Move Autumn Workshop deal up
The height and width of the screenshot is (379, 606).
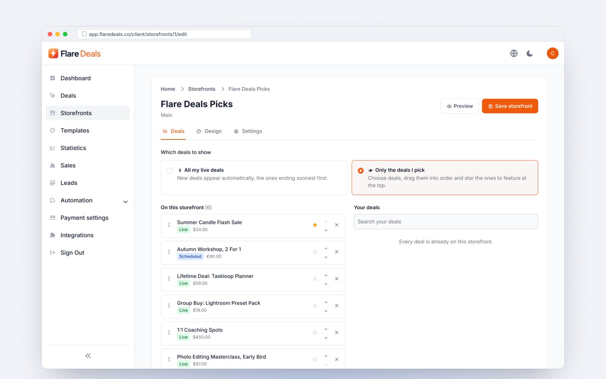click(326, 249)
